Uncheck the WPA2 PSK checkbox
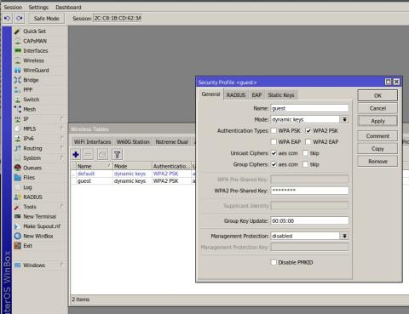Viewport: 409px width, 314px height. click(308, 131)
